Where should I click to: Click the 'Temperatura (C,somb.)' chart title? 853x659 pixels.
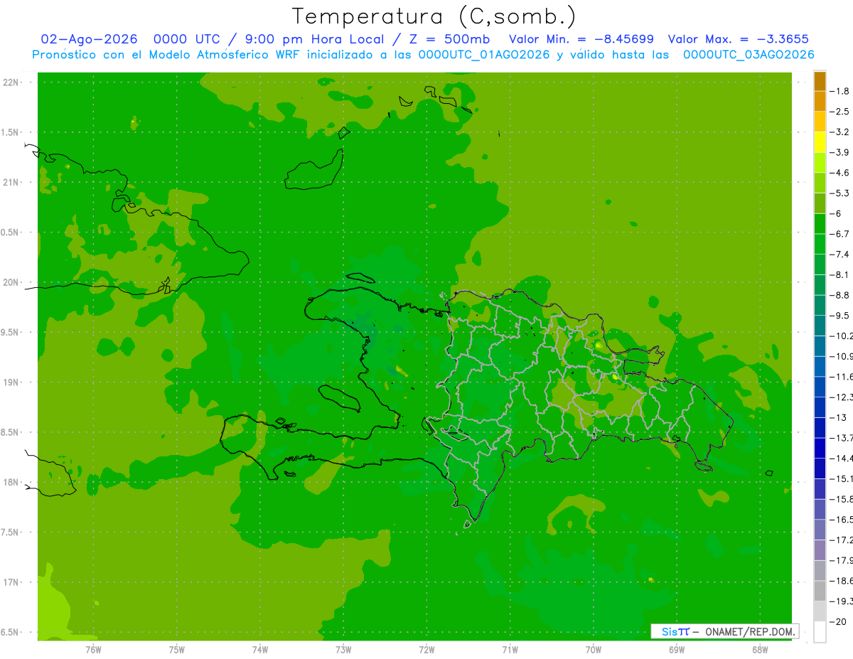(434, 16)
